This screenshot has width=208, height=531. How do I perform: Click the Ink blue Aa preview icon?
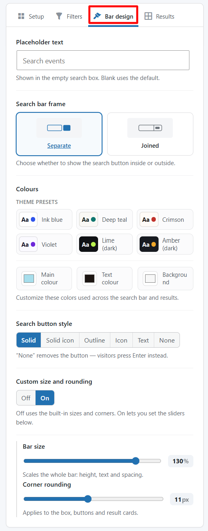click(28, 219)
